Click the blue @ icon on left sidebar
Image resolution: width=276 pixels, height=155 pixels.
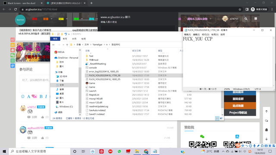point(13,66)
